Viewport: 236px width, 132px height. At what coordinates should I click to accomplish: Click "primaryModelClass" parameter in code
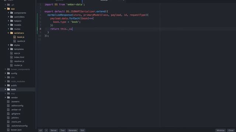point(96,15)
